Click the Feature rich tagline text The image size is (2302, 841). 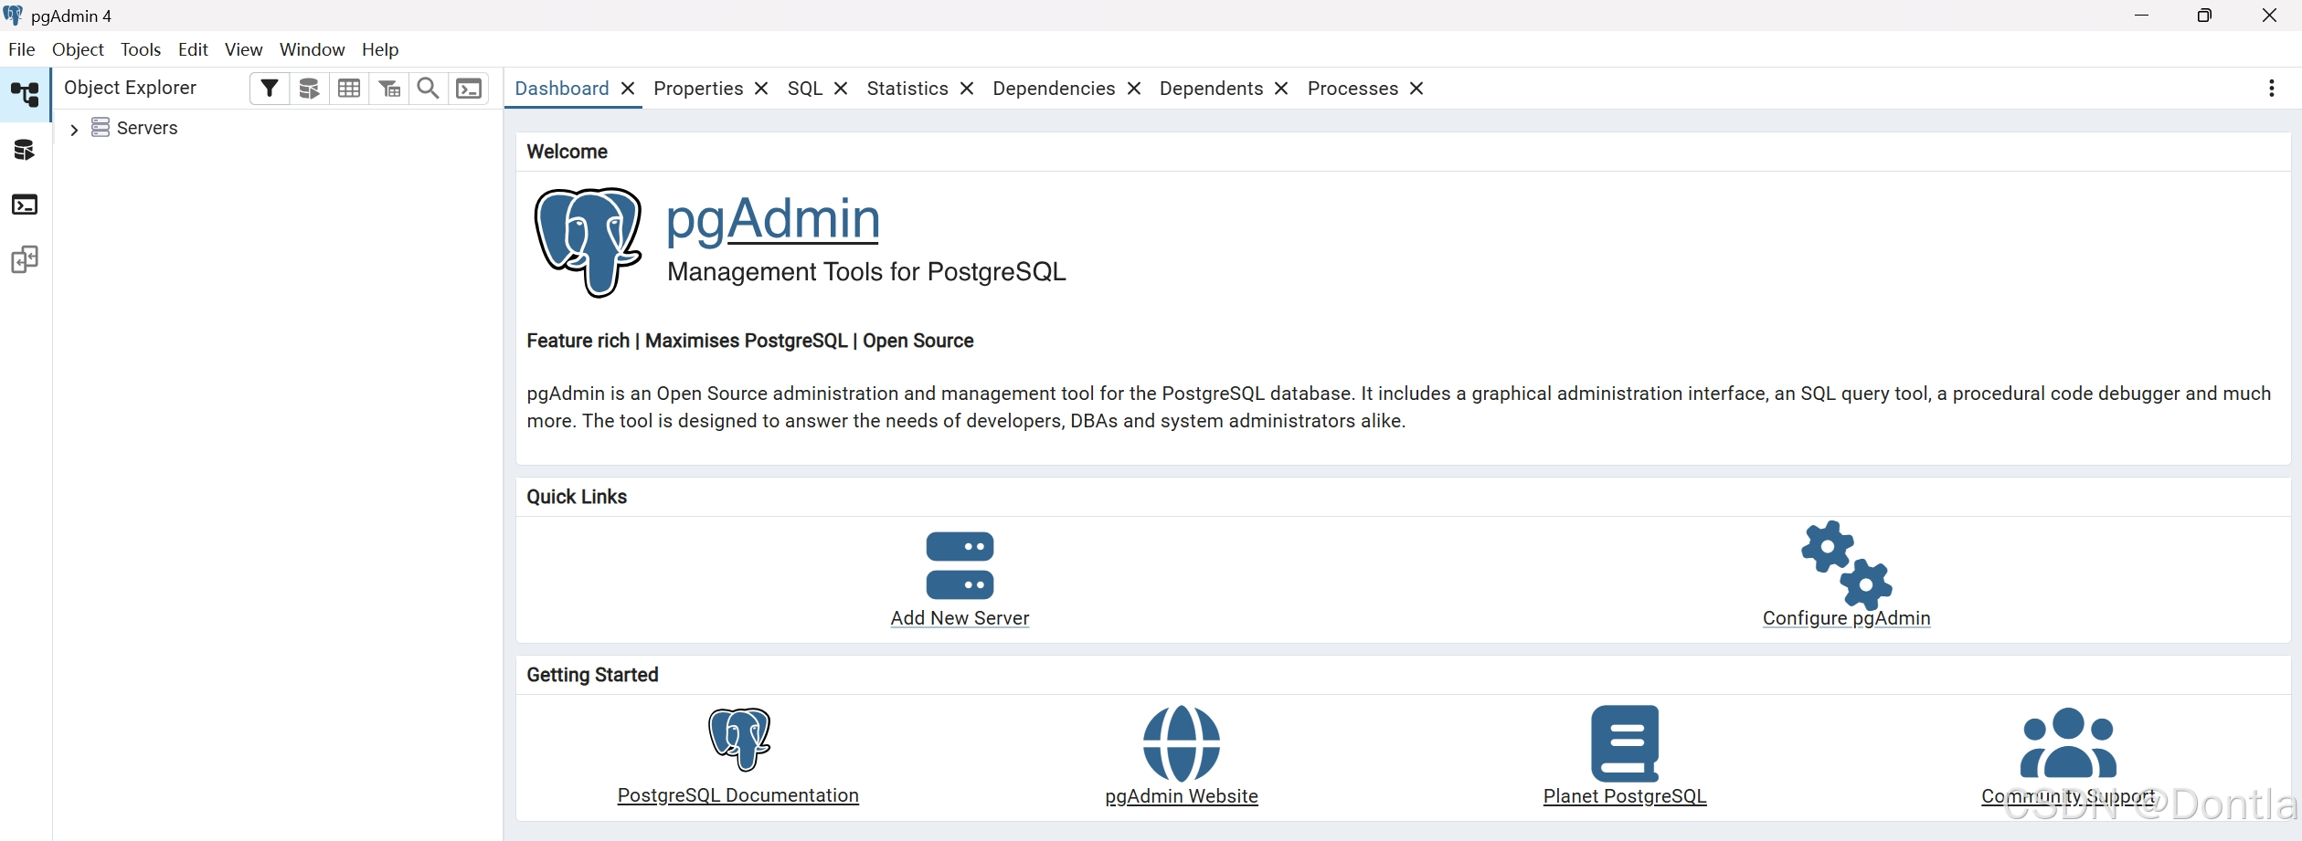(750, 341)
